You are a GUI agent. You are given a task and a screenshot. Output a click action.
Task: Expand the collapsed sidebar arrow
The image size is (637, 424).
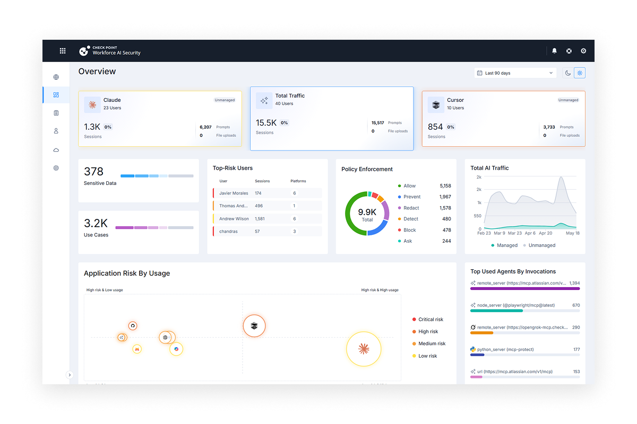[x=69, y=375]
